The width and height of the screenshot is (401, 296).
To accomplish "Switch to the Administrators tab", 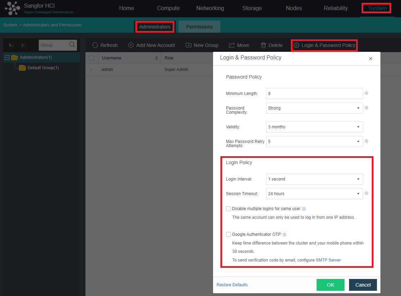I will click(155, 27).
